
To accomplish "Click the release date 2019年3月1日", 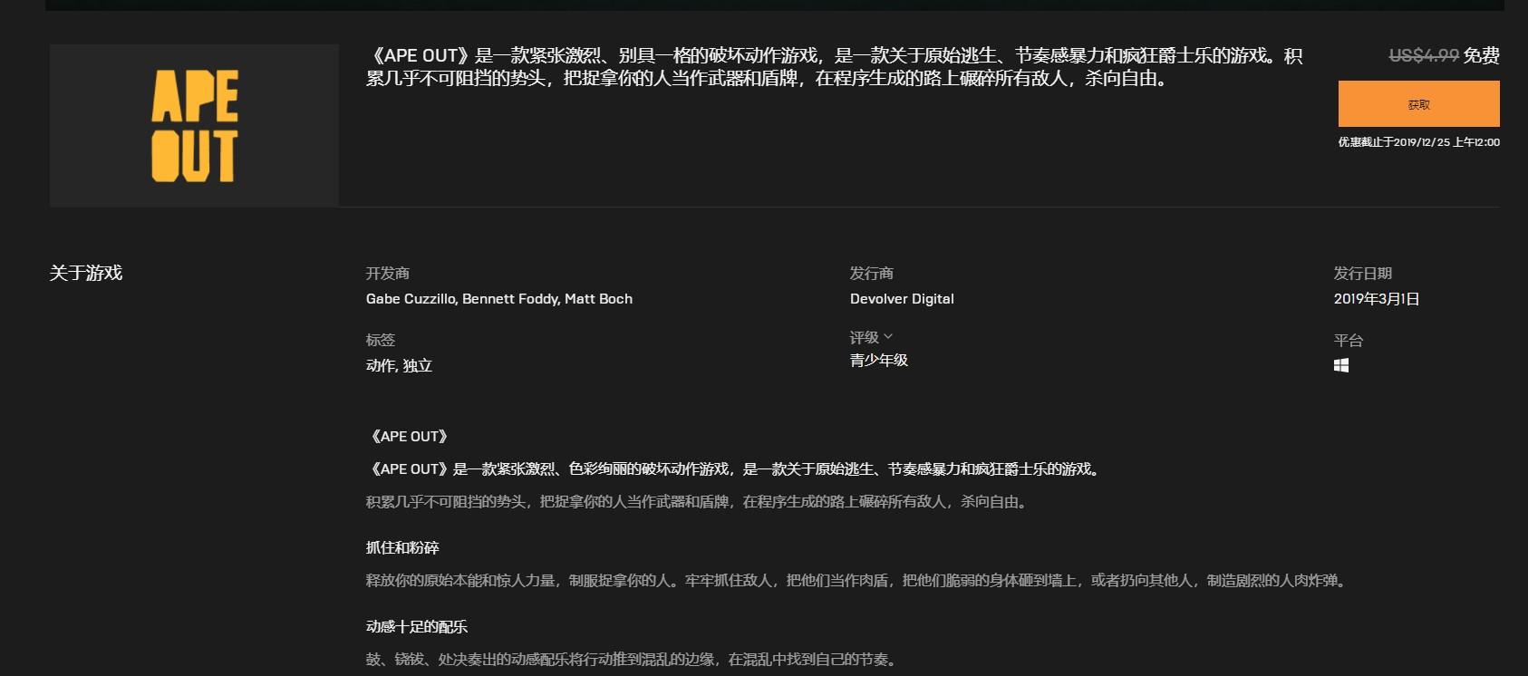I will pos(1377,299).
